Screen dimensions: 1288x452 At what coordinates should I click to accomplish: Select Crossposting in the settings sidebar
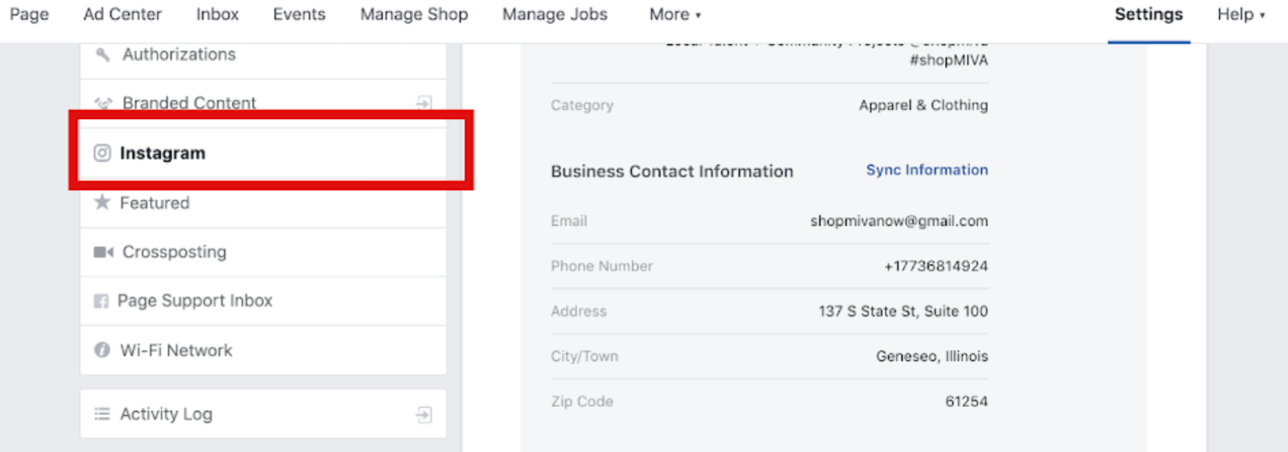263,253
